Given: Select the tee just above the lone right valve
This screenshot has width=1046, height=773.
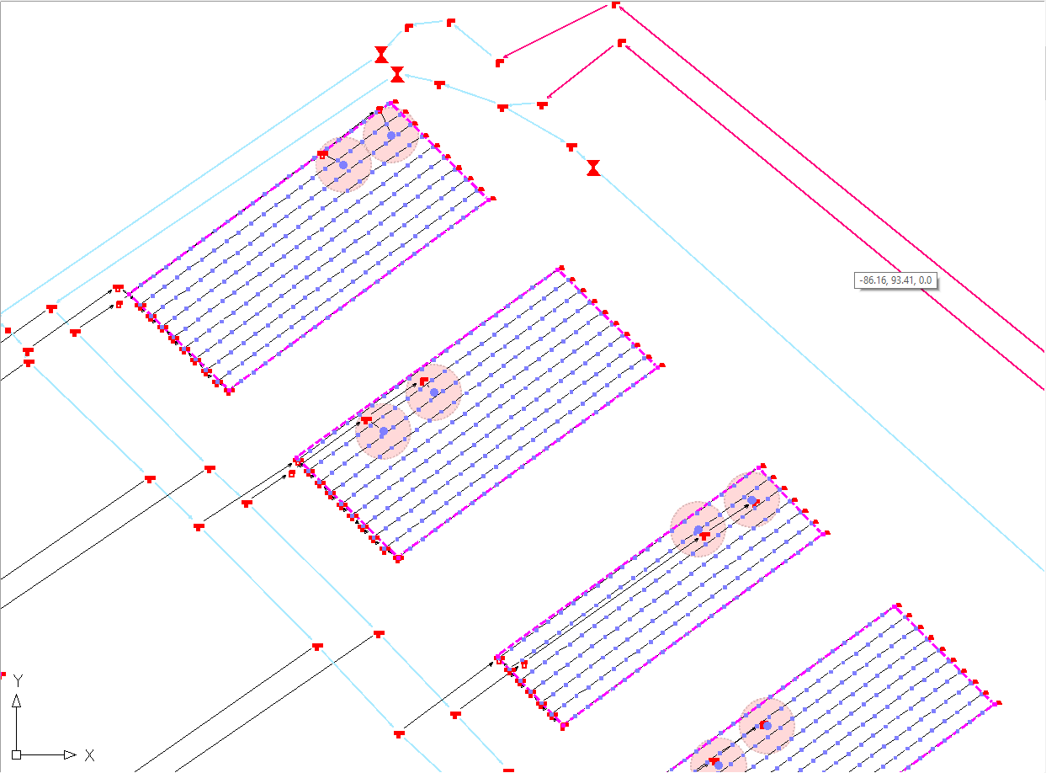Looking at the screenshot, I should 571,147.
